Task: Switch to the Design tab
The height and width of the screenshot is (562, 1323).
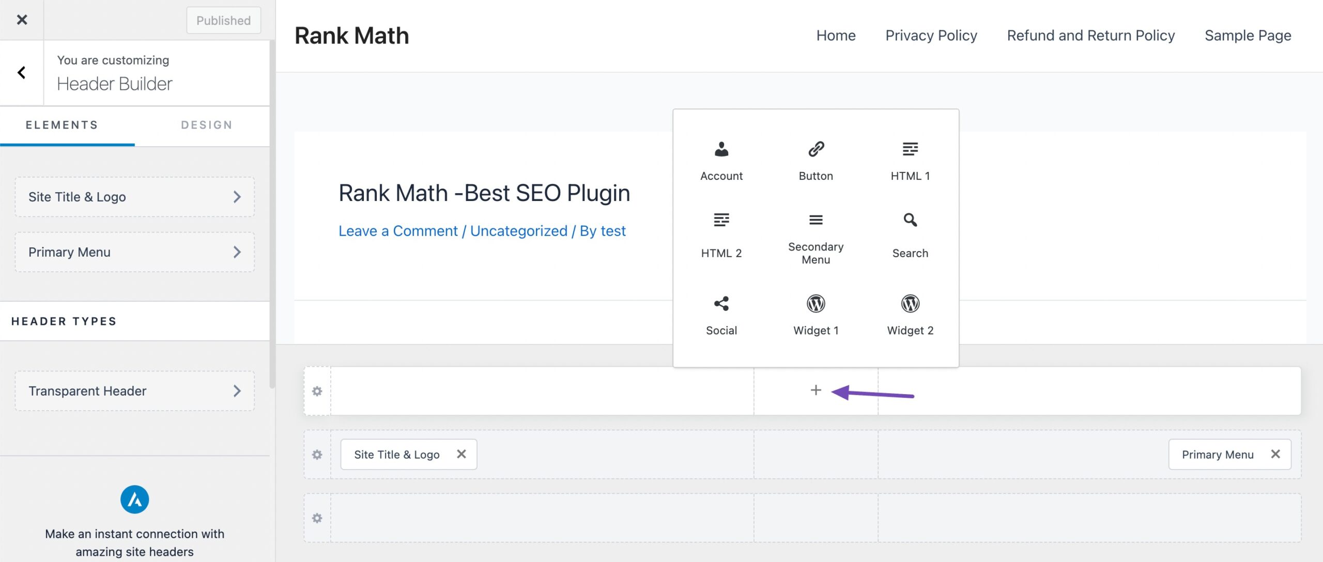Action: pos(207,125)
